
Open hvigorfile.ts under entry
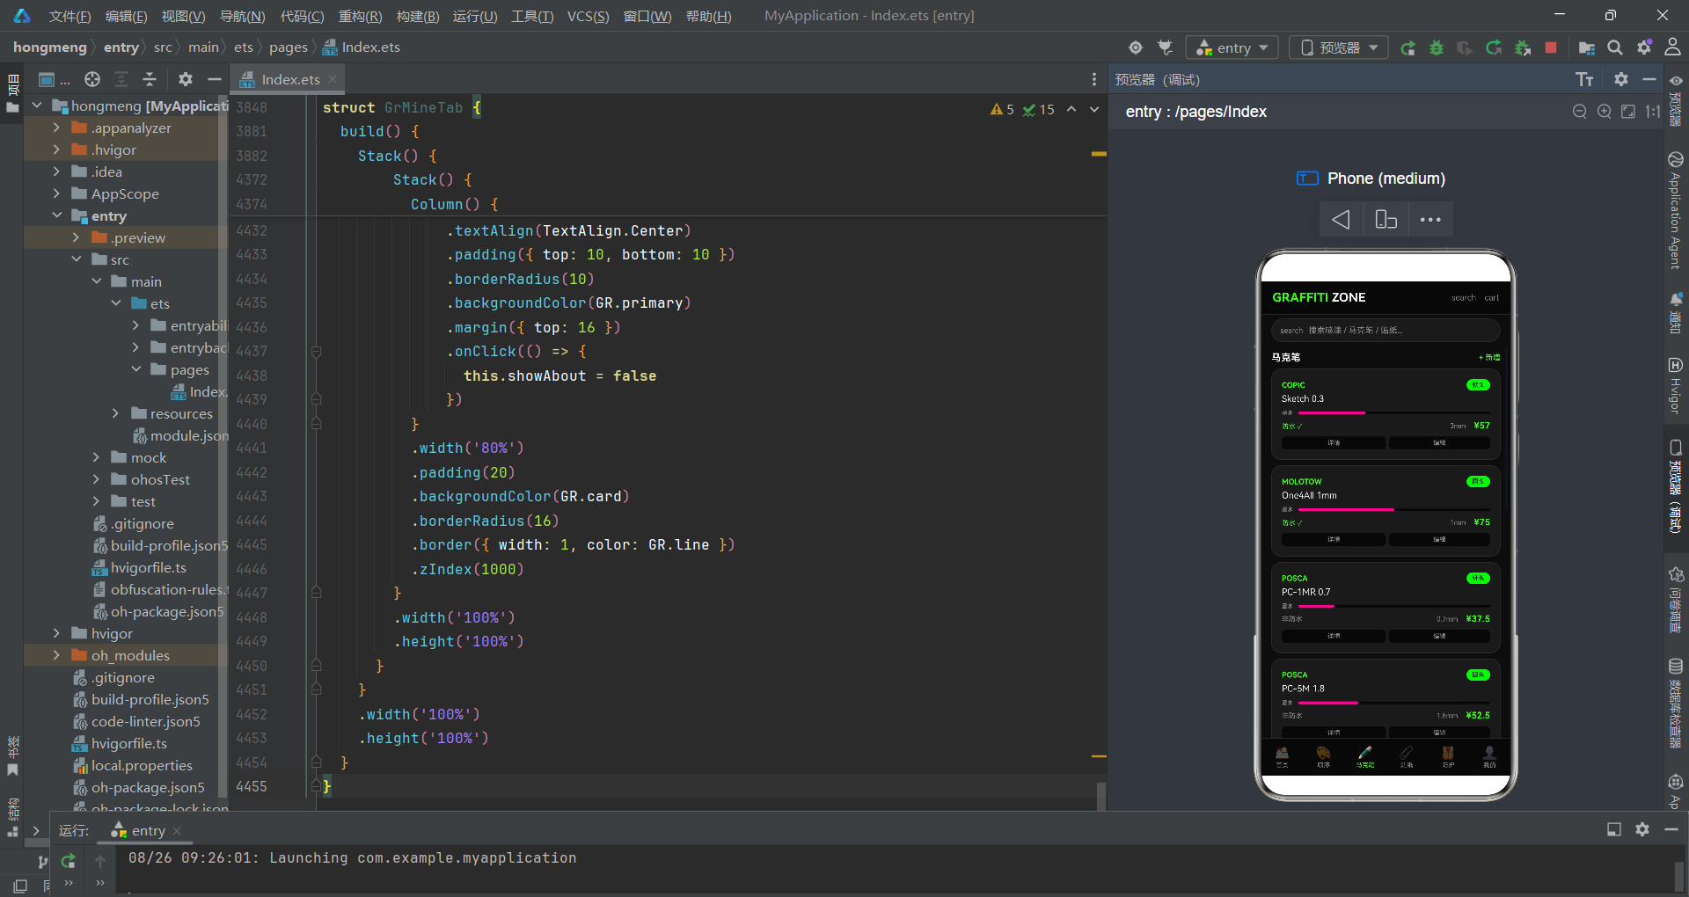[x=147, y=567]
